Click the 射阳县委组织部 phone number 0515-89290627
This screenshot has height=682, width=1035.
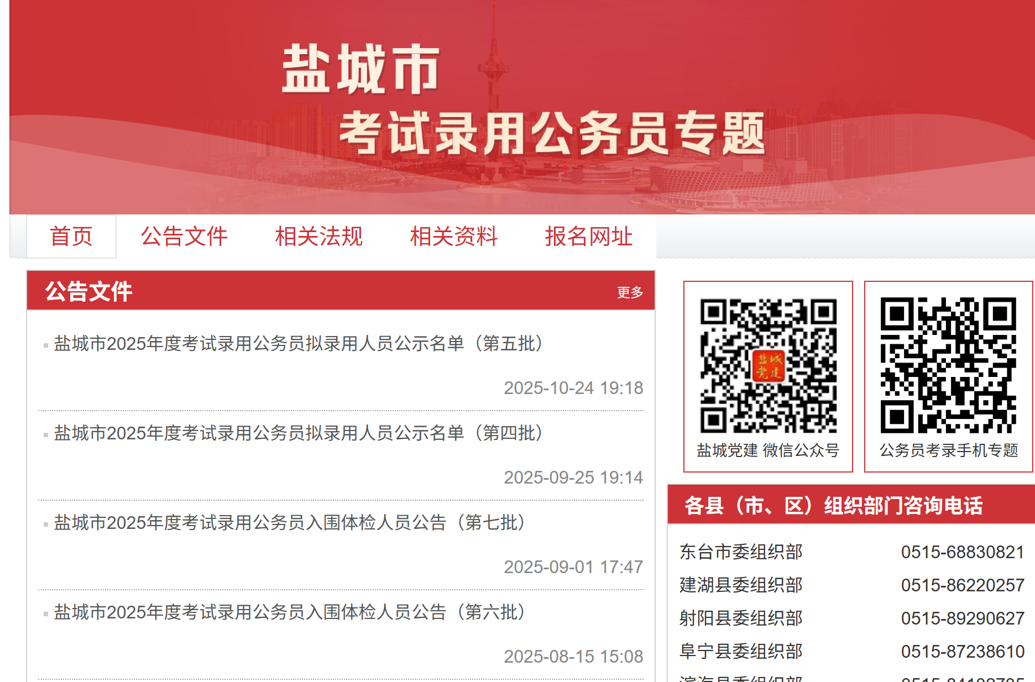(x=963, y=618)
